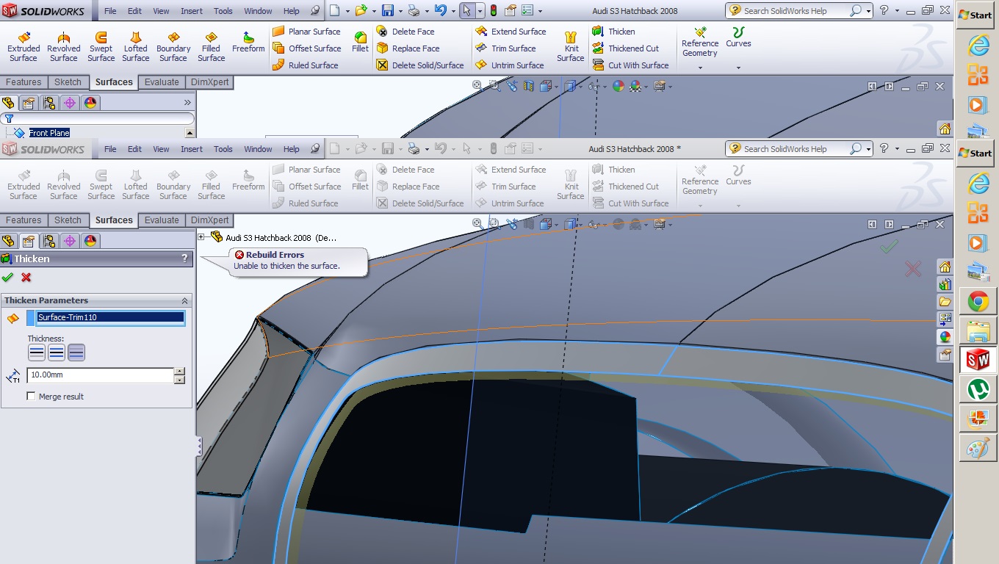Expand the manager panel double-chevron

coord(187,103)
